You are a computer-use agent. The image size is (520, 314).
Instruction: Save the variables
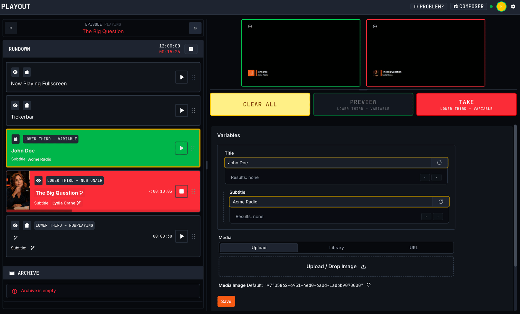(226, 301)
